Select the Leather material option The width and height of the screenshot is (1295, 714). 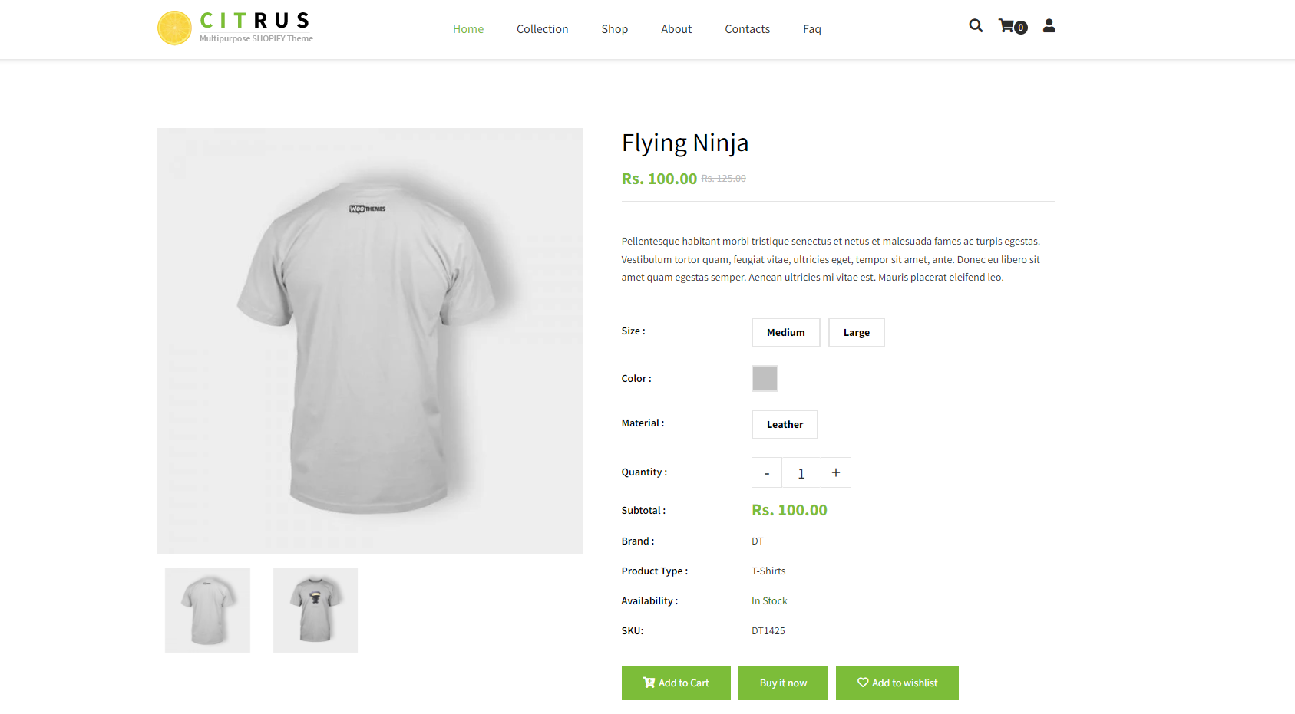(x=784, y=424)
